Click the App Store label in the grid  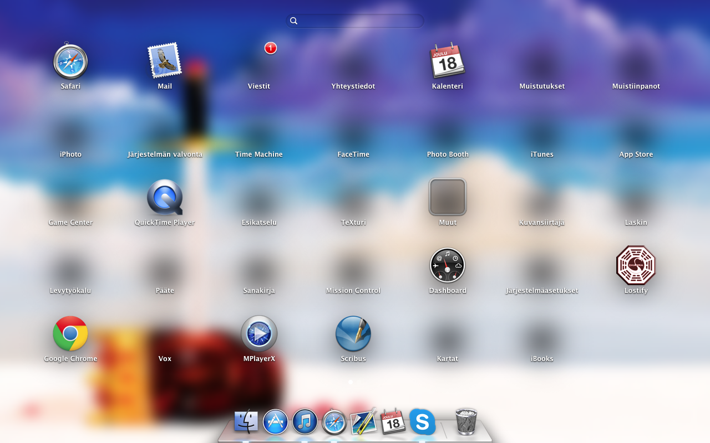click(x=636, y=154)
